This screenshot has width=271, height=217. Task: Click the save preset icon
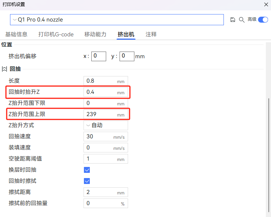click(x=233, y=20)
